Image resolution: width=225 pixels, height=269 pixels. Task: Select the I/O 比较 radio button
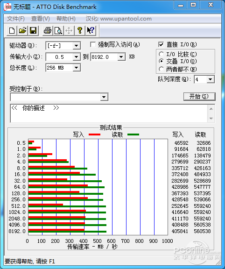(161, 54)
